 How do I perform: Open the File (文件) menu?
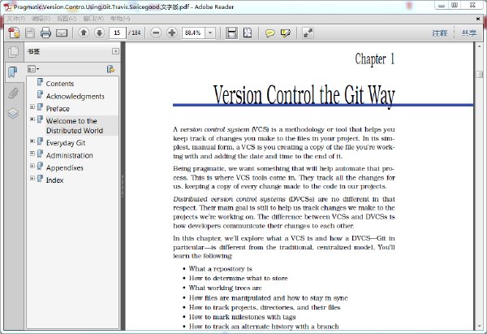point(16,19)
